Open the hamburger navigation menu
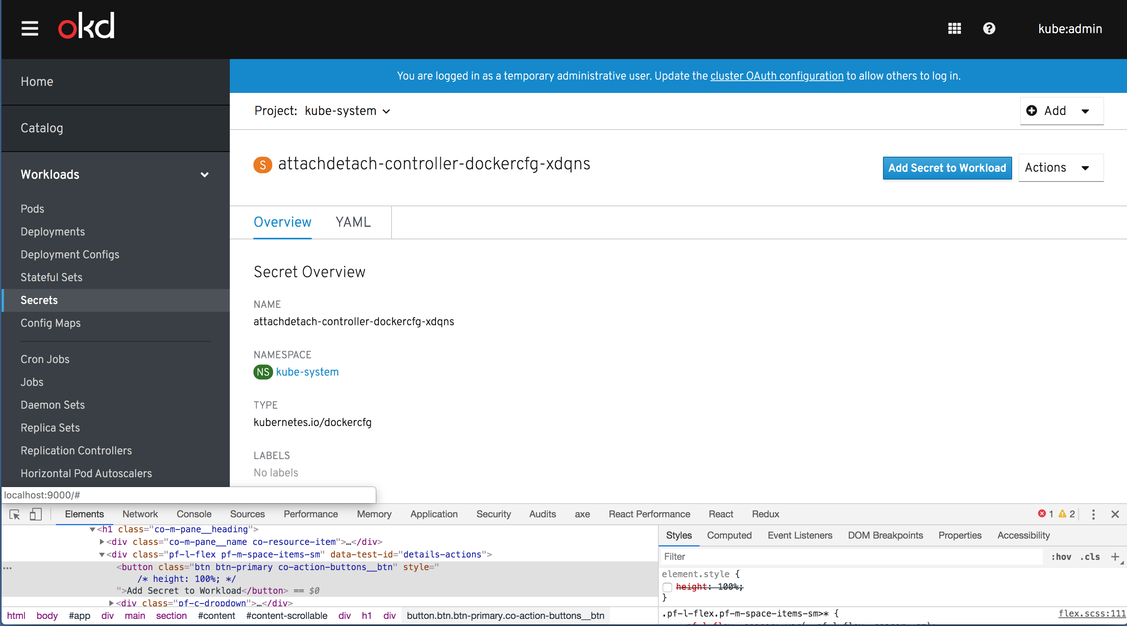 [30, 28]
